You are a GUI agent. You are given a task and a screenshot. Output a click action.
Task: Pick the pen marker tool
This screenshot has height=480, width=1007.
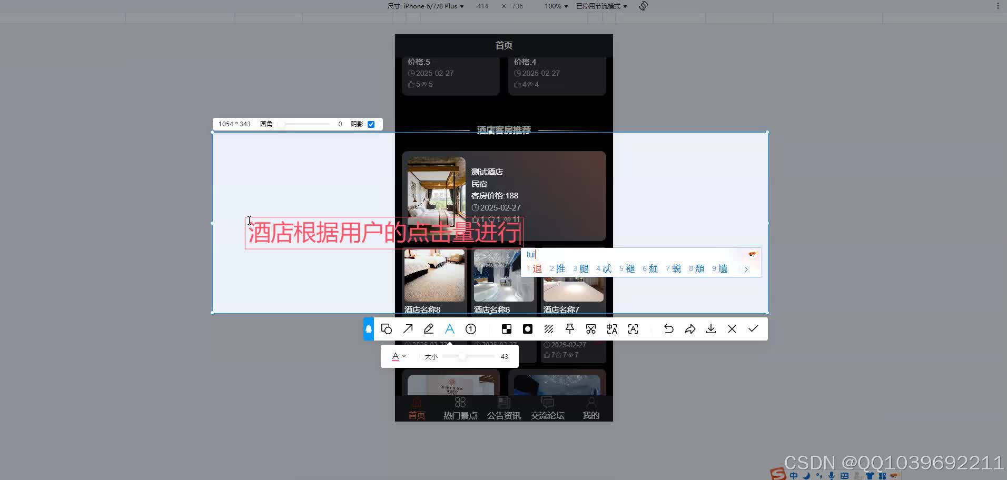click(x=429, y=328)
